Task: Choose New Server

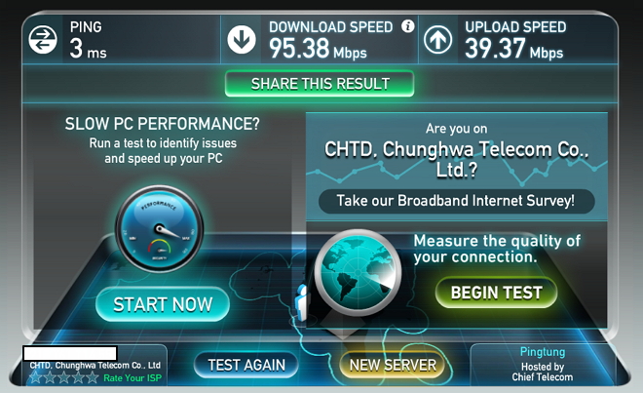Action: click(x=393, y=365)
